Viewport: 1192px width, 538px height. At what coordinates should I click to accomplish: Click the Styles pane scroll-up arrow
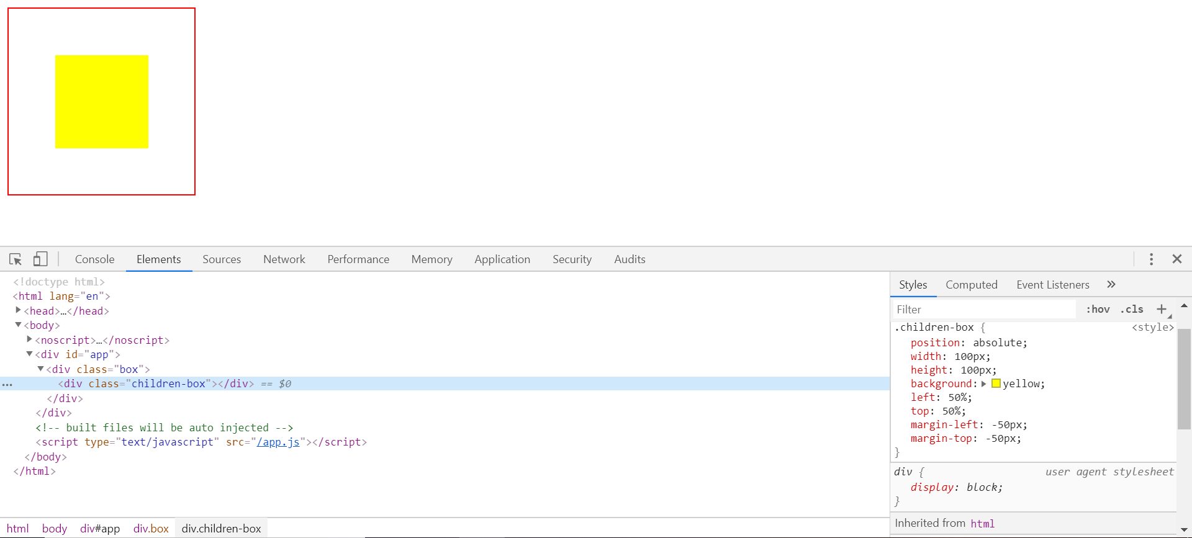1184,305
